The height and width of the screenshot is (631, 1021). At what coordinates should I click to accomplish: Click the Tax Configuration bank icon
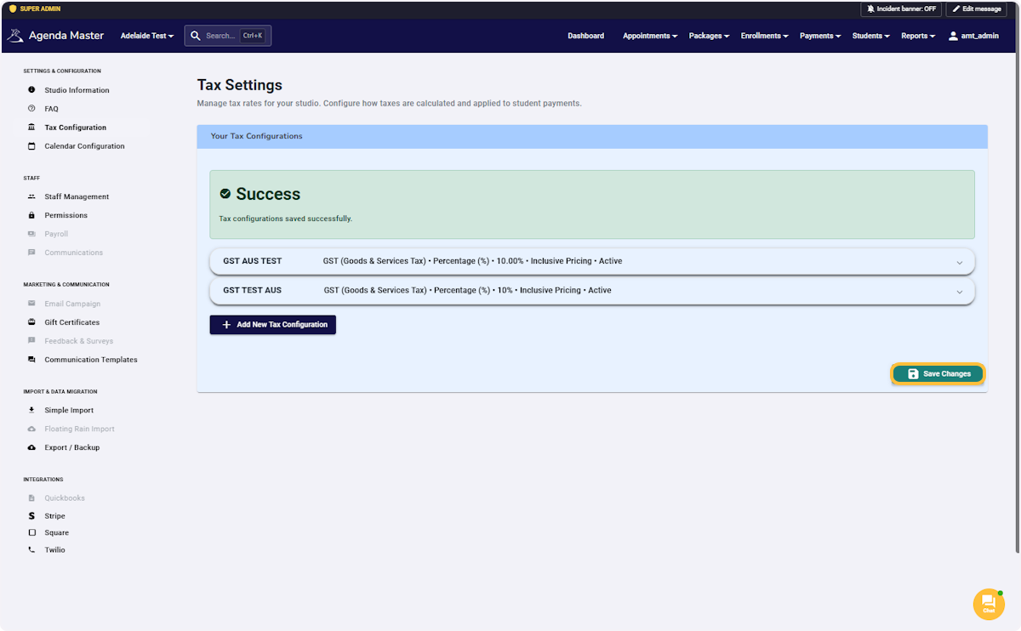31,128
